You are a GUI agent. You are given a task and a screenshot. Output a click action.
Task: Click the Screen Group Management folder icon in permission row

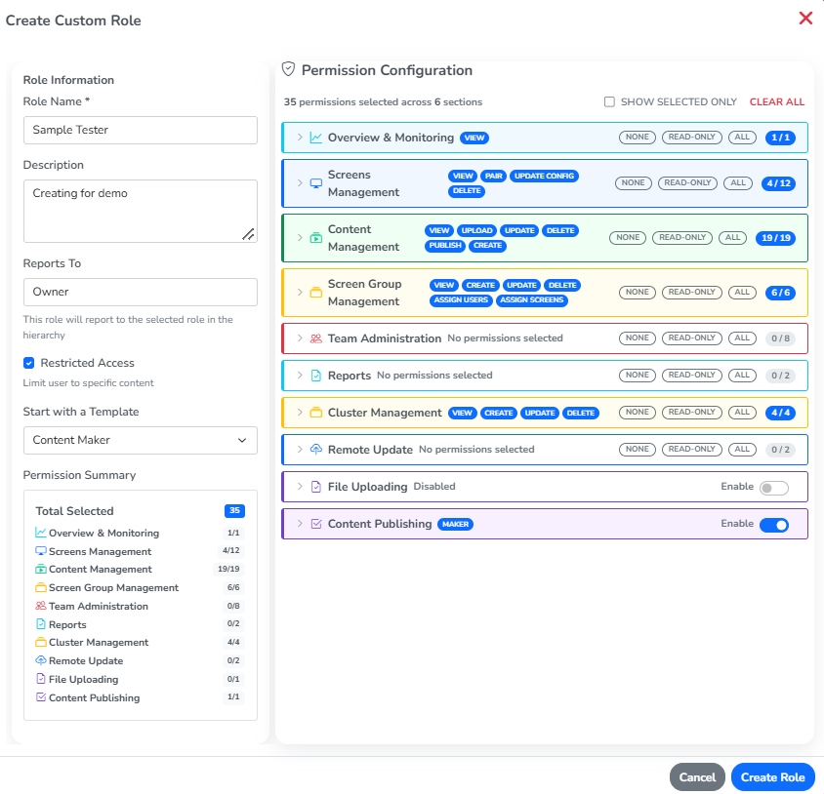click(315, 293)
